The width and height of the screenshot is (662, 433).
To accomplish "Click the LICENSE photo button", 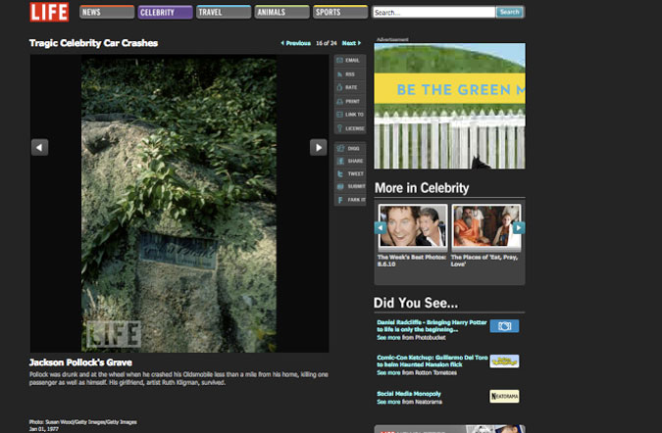I will (350, 128).
